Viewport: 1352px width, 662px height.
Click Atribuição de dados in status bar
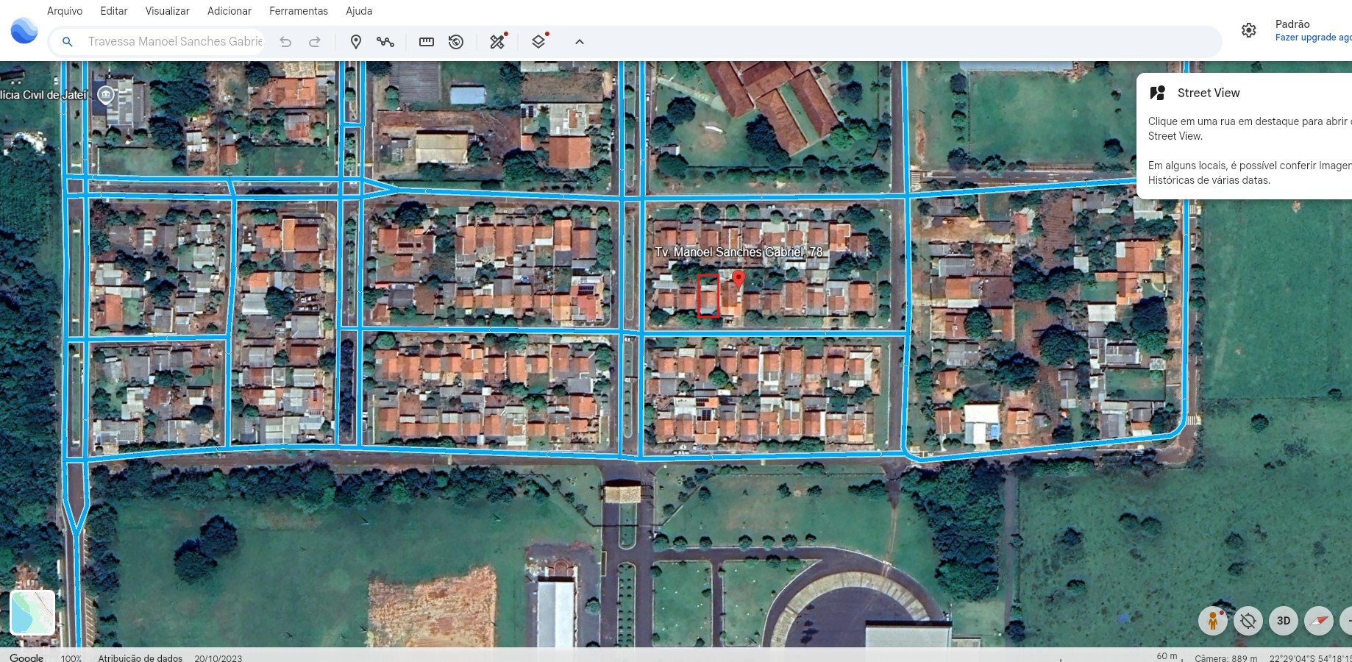point(140,658)
